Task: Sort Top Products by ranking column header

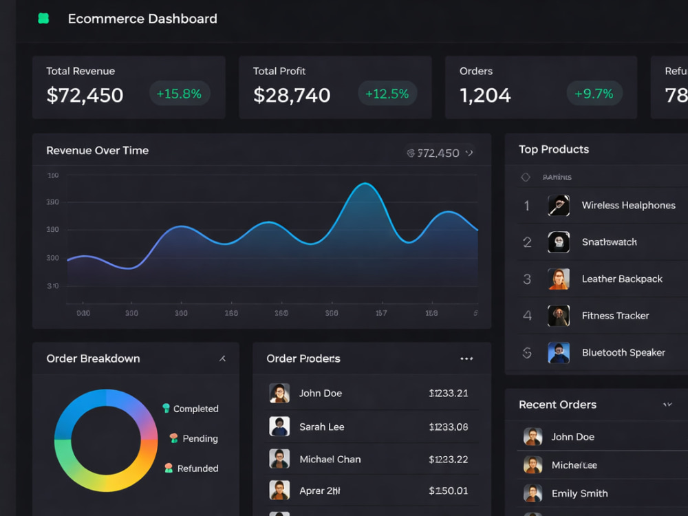Action: click(557, 178)
